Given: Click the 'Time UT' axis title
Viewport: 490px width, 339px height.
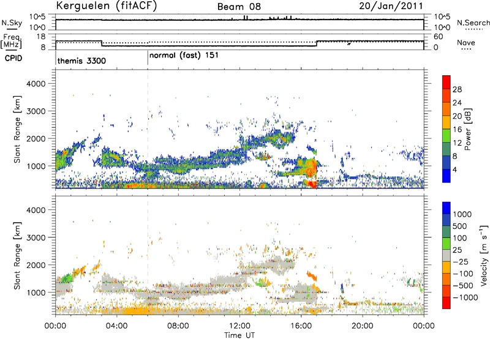Looking at the screenshot, I should [x=239, y=335].
